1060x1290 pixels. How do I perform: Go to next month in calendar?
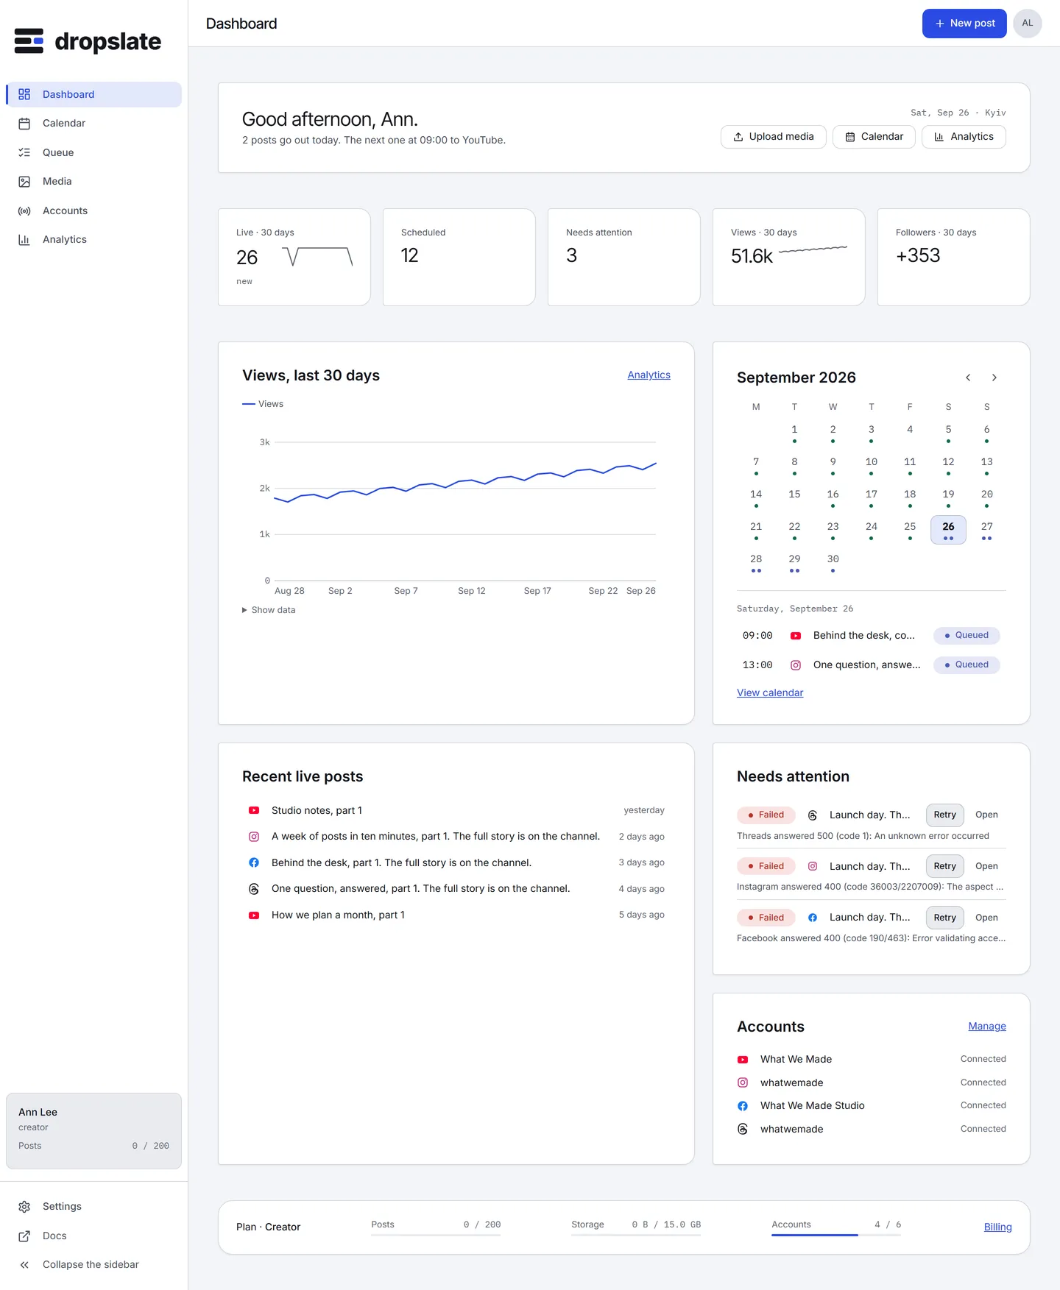[x=994, y=378]
